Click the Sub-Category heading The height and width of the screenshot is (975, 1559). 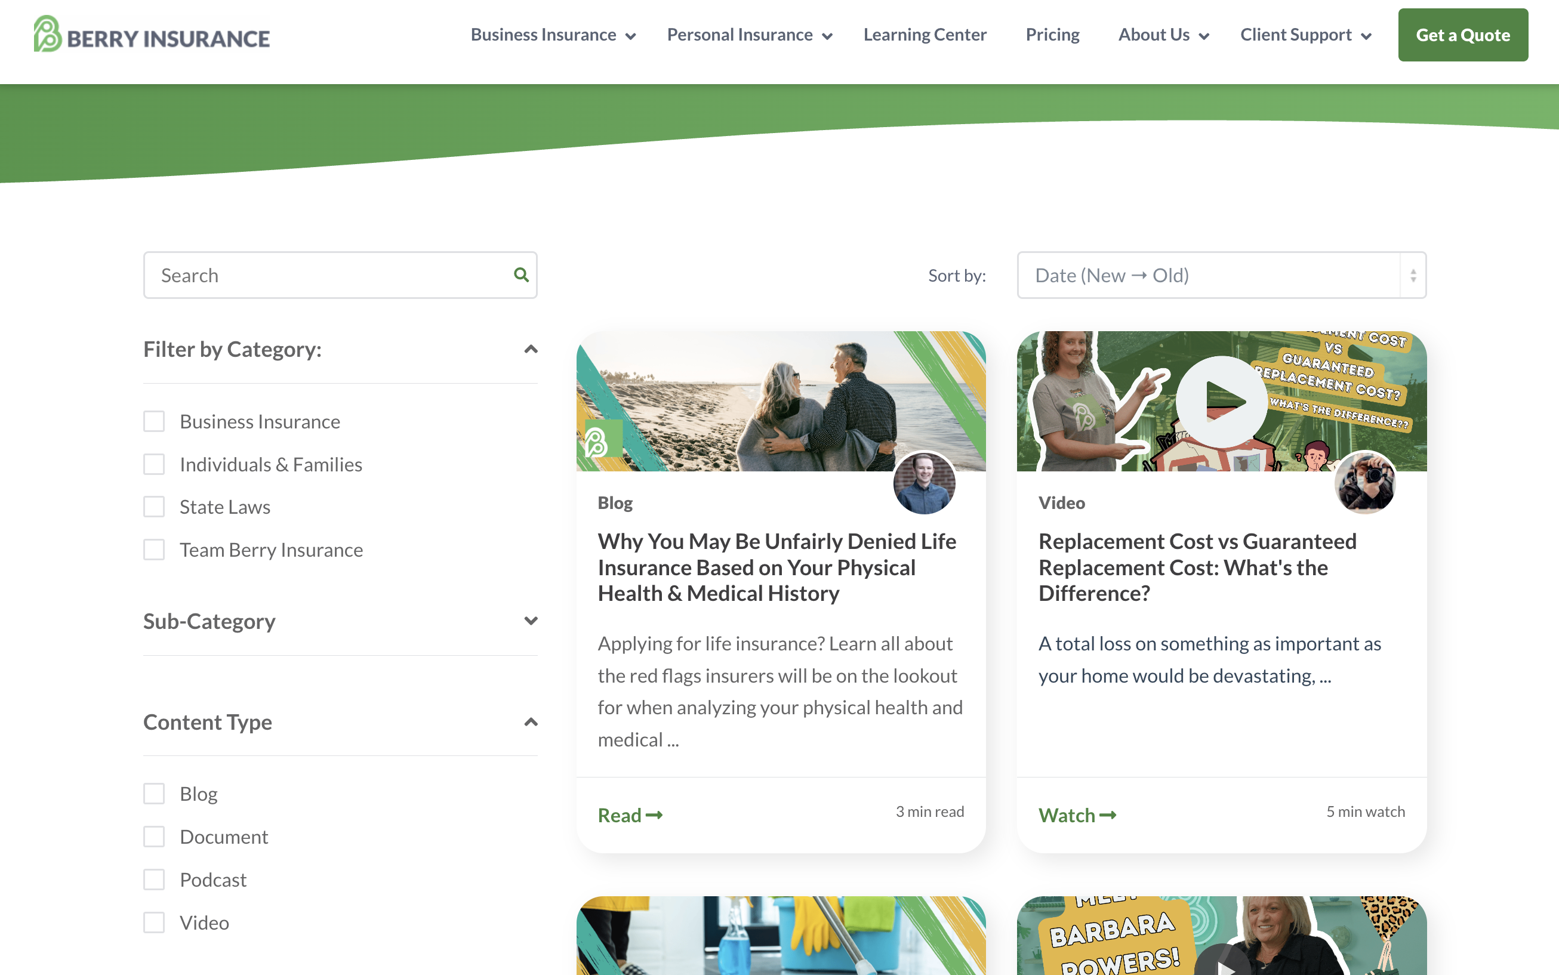coord(209,621)
